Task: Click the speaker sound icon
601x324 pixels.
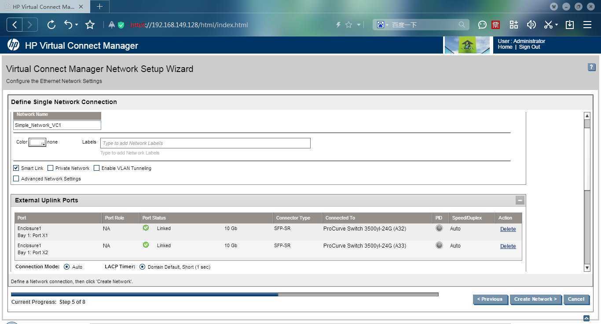Action: [x=531, y=25]
